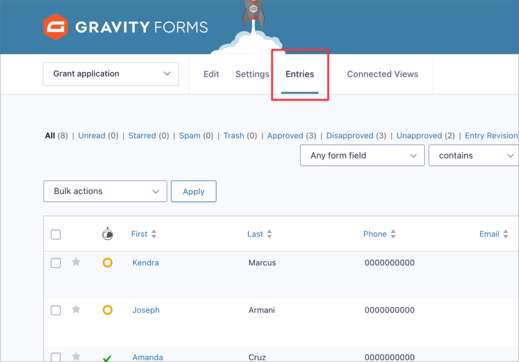519x362 pixels.
Task: Switch to the Entries tab
Action: [x=300, y=74]
